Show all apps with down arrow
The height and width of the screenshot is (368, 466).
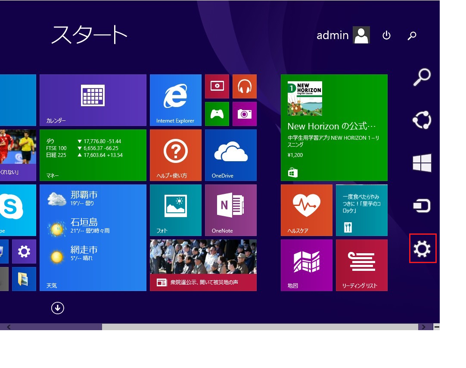click(x=57, y=308)
